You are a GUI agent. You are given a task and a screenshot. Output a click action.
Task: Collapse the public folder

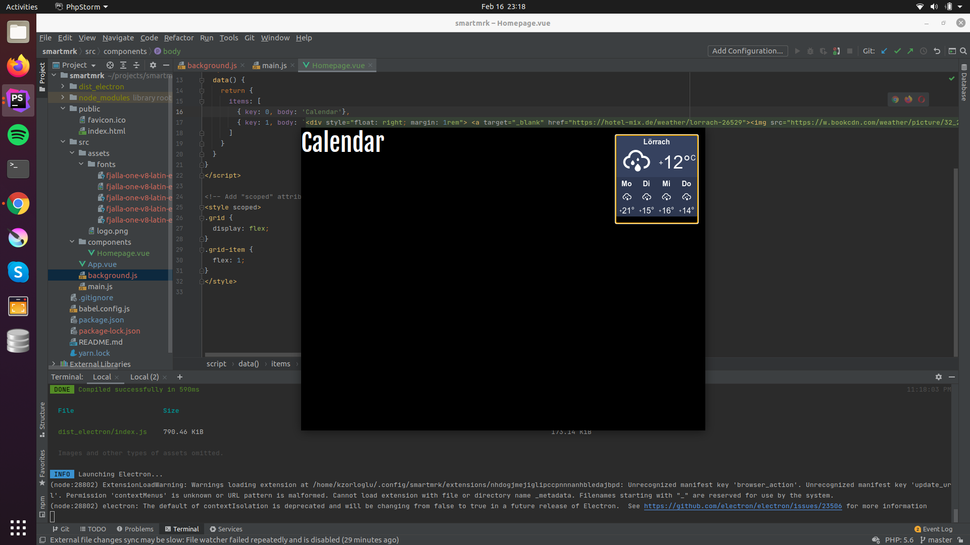(x=63, y=109)
